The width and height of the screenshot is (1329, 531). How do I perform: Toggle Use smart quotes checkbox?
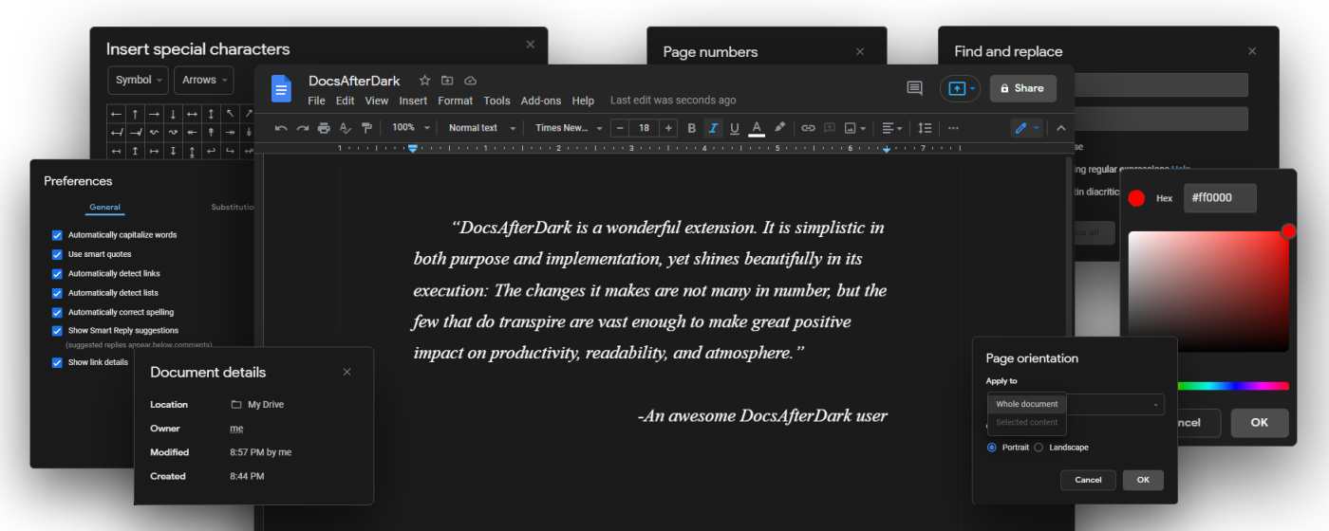click(57, 254)
